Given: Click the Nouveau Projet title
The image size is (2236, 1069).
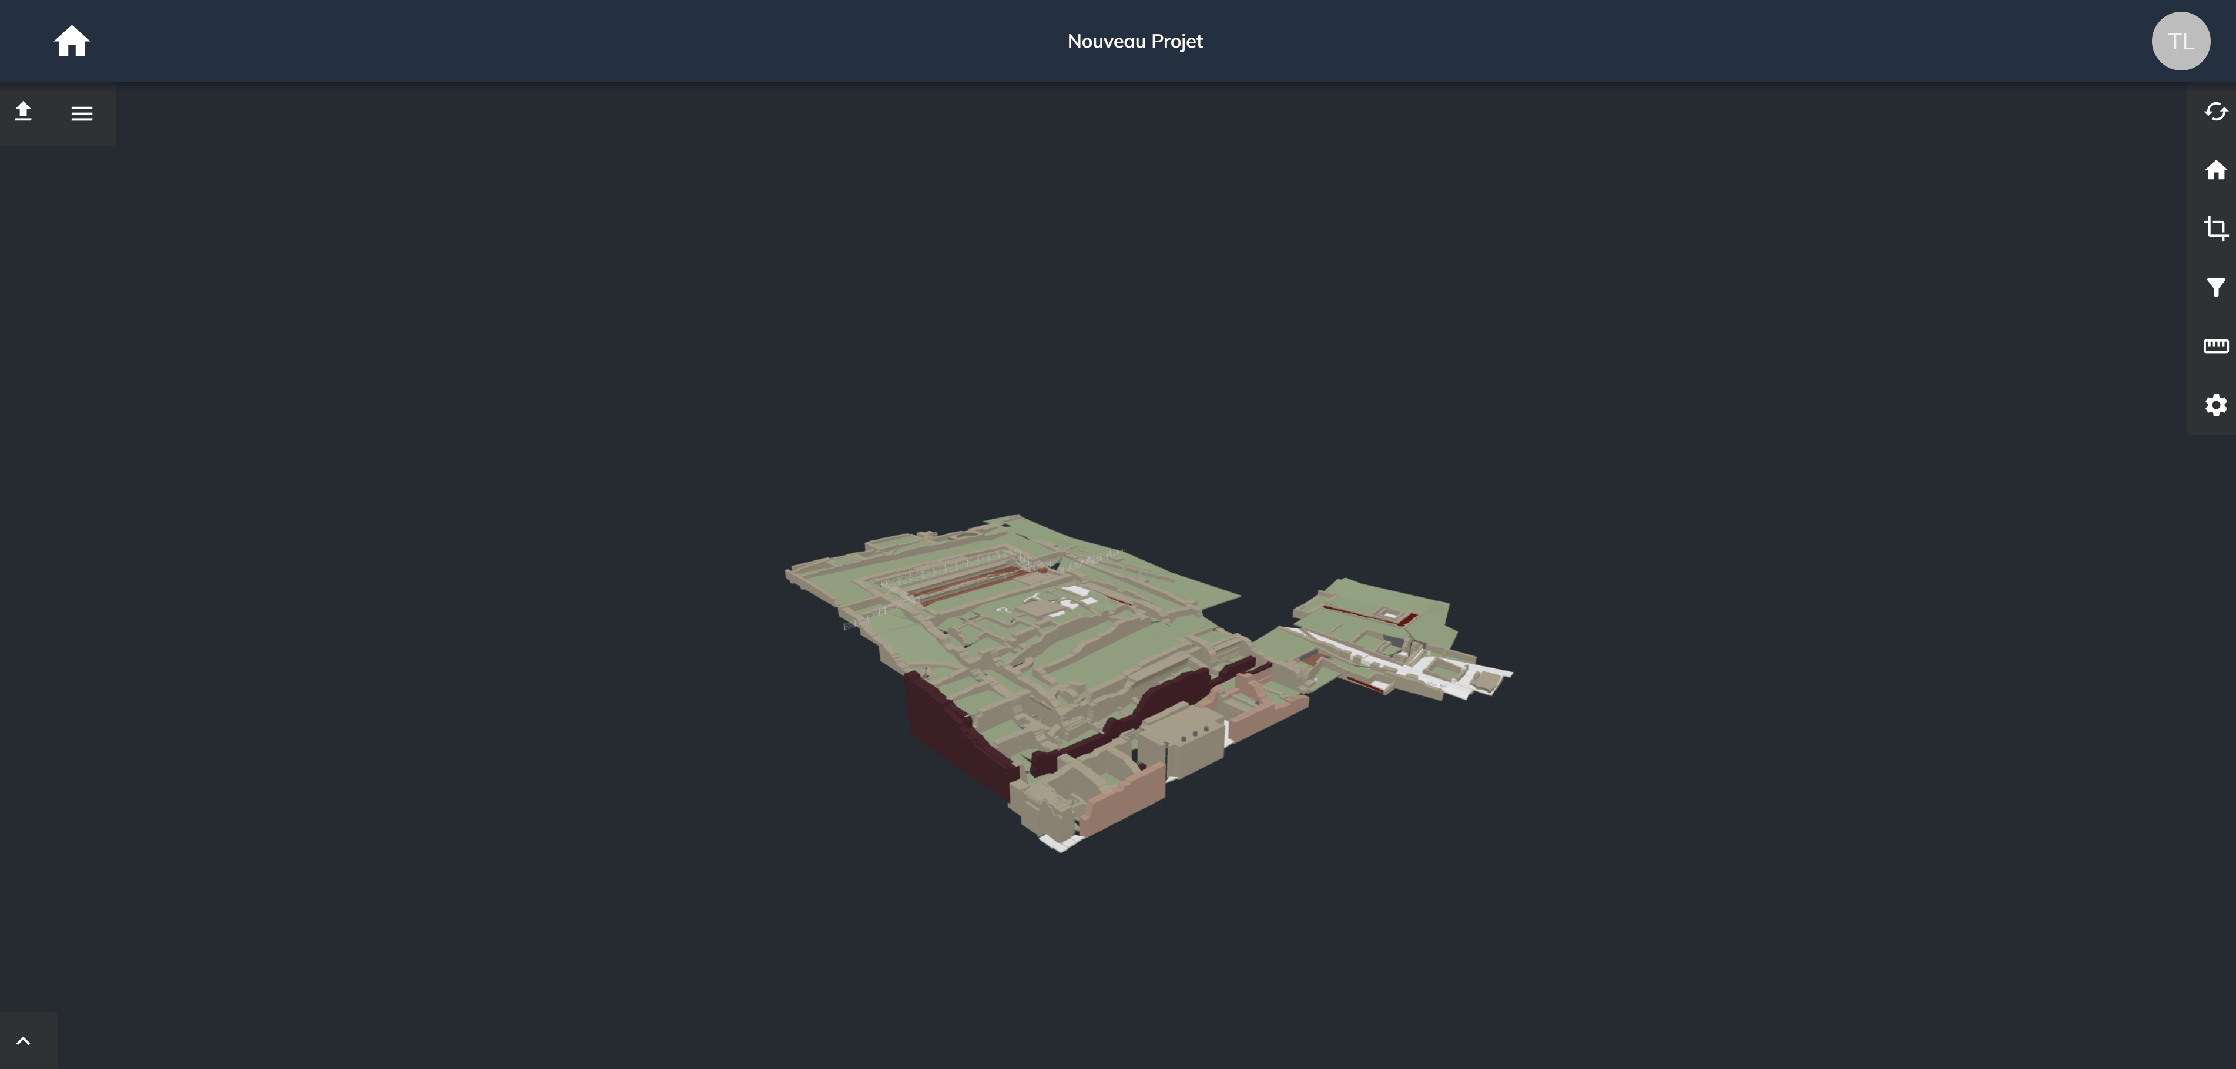Looking at the screenshot, I should click(1135, 41).
